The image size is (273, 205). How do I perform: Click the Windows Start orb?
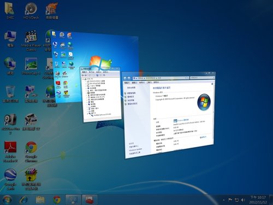pos(7,200)
